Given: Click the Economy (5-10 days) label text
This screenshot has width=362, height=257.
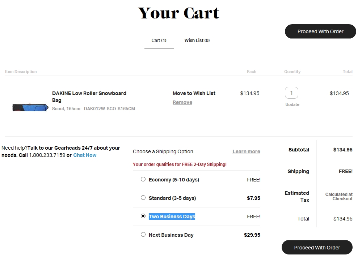Looking at the screenshot, I should click(x=174, y=180).
